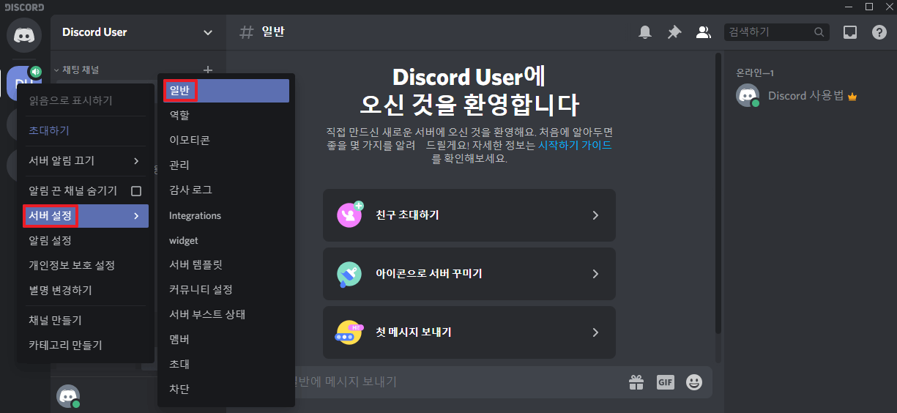The height and width of the screenshot is (413, 897).
Task: Click the 검색하기 search field
Action: [776, 32]
